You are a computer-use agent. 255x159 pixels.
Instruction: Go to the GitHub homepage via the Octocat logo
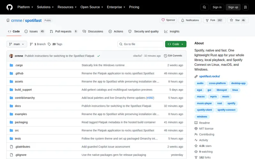click(10, 7)
